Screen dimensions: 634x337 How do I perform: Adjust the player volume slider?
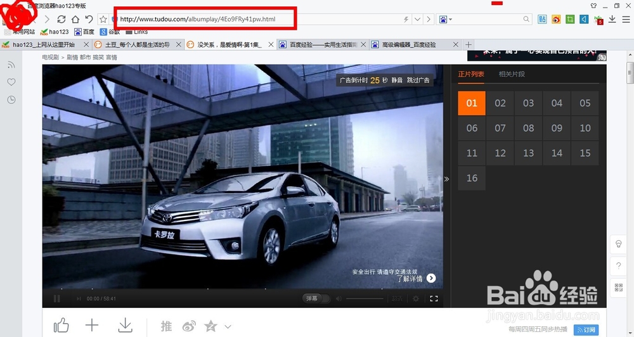click(x=365, y=298)
